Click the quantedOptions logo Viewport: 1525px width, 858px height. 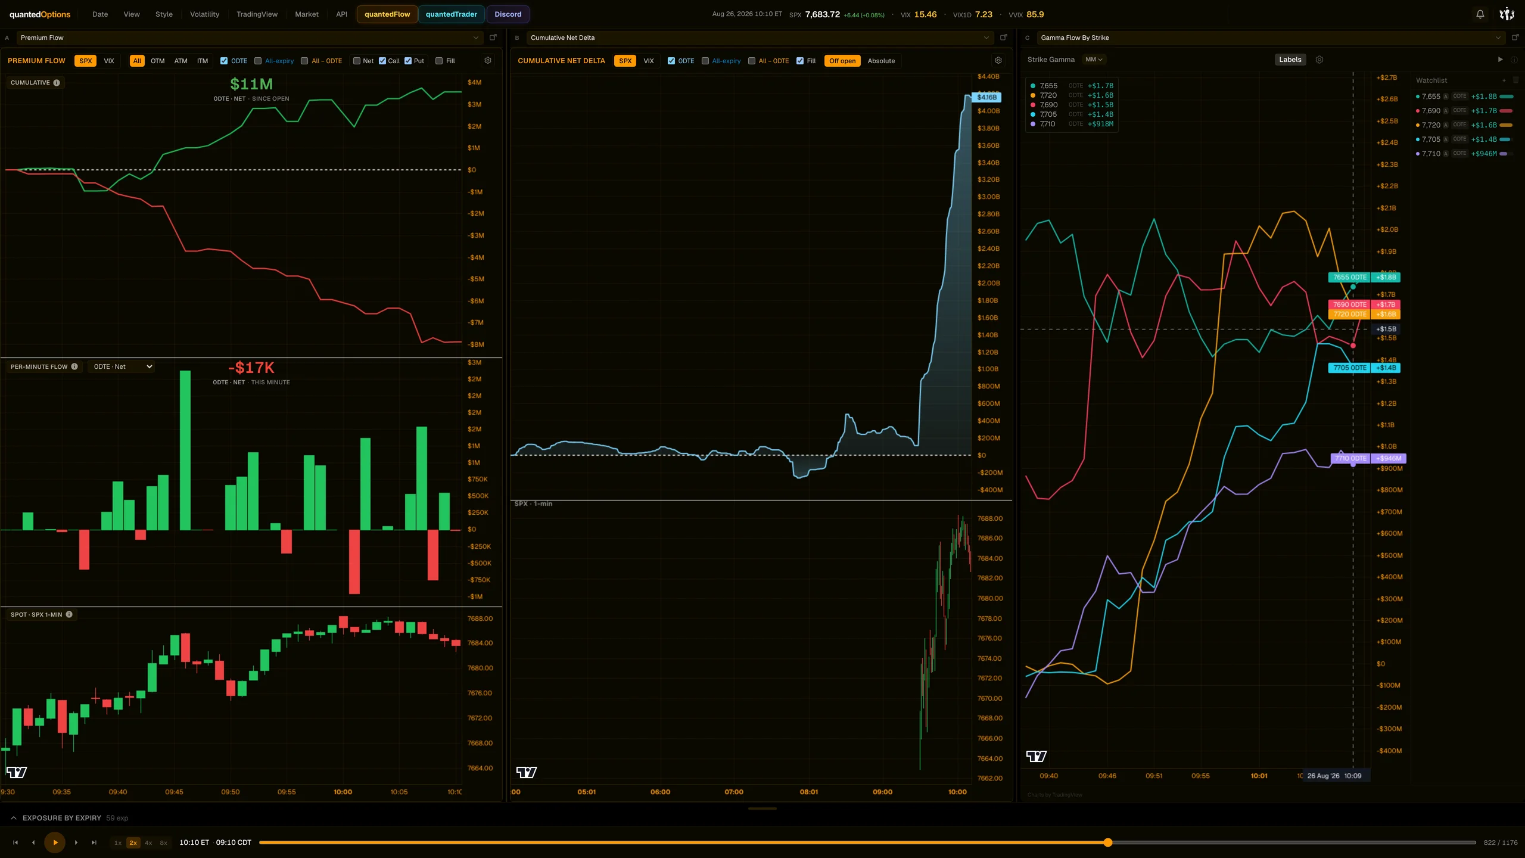click(40, 14)
